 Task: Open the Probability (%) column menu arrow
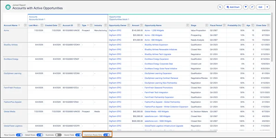pyautogui.click(x=243, y=25)
